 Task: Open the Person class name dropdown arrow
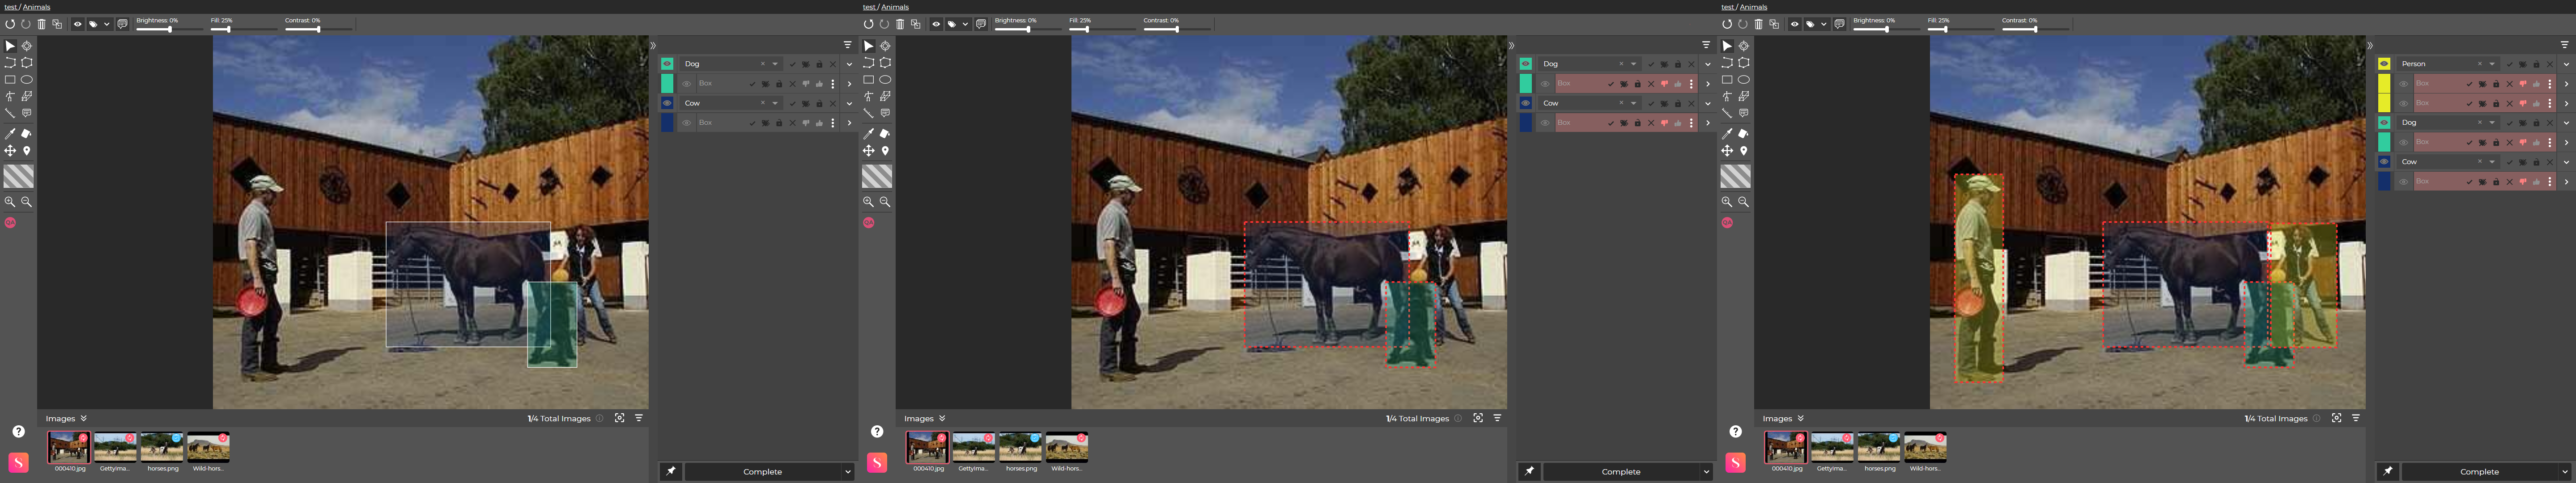tap(2492, 64)
